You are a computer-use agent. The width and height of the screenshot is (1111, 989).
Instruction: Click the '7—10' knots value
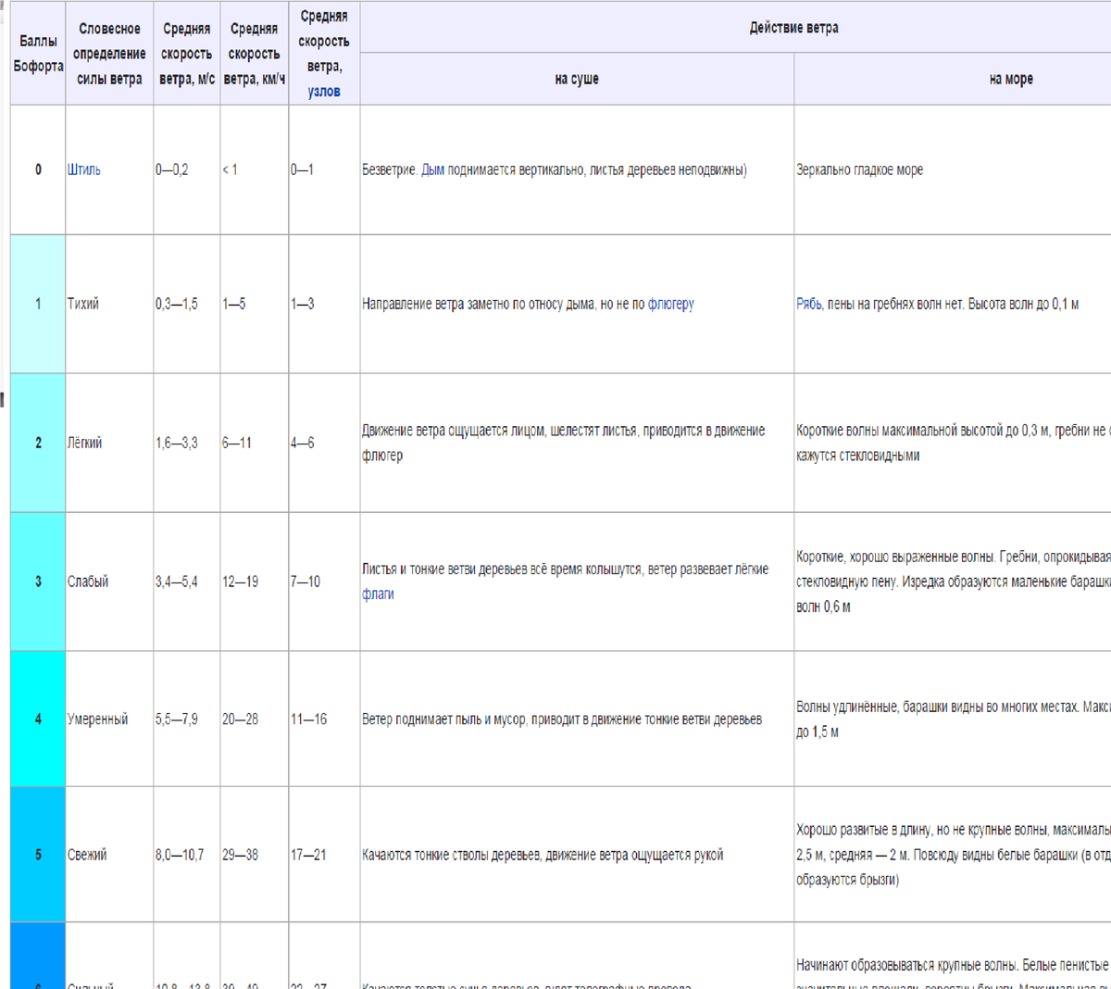pyautogui.click(x=306, y=582)
